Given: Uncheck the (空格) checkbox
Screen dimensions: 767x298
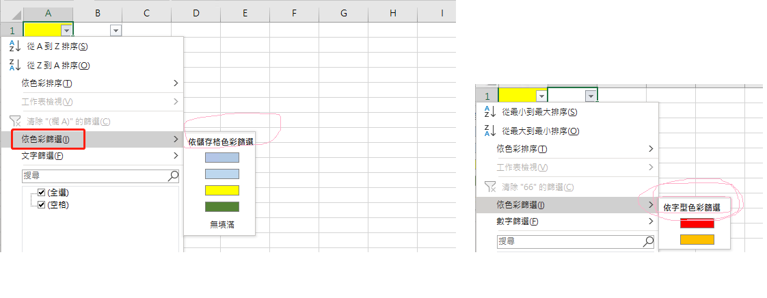Looking at the screenshot, I should tap(41, 204).
